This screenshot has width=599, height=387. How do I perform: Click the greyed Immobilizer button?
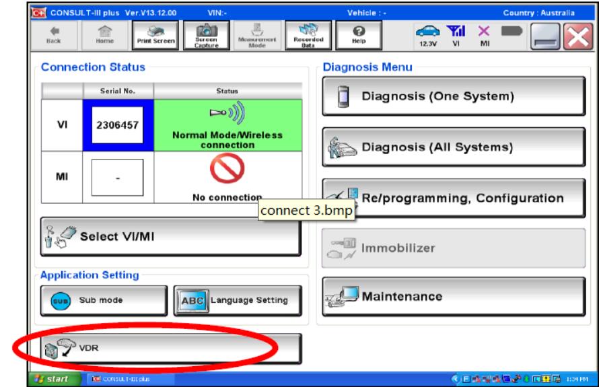[454, 248]
